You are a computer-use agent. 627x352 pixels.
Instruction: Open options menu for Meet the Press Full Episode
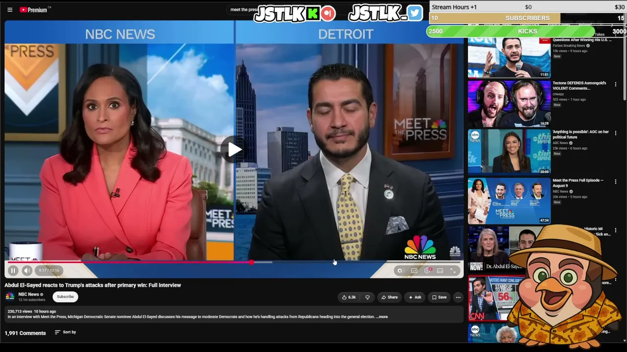[x=616, y=181]
